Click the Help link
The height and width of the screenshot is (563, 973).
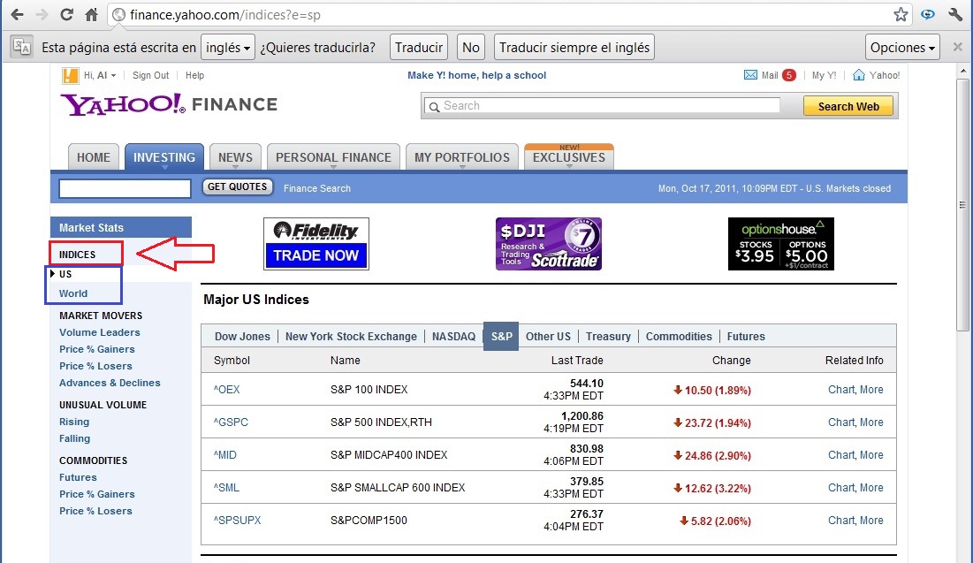tap(194, 75)
